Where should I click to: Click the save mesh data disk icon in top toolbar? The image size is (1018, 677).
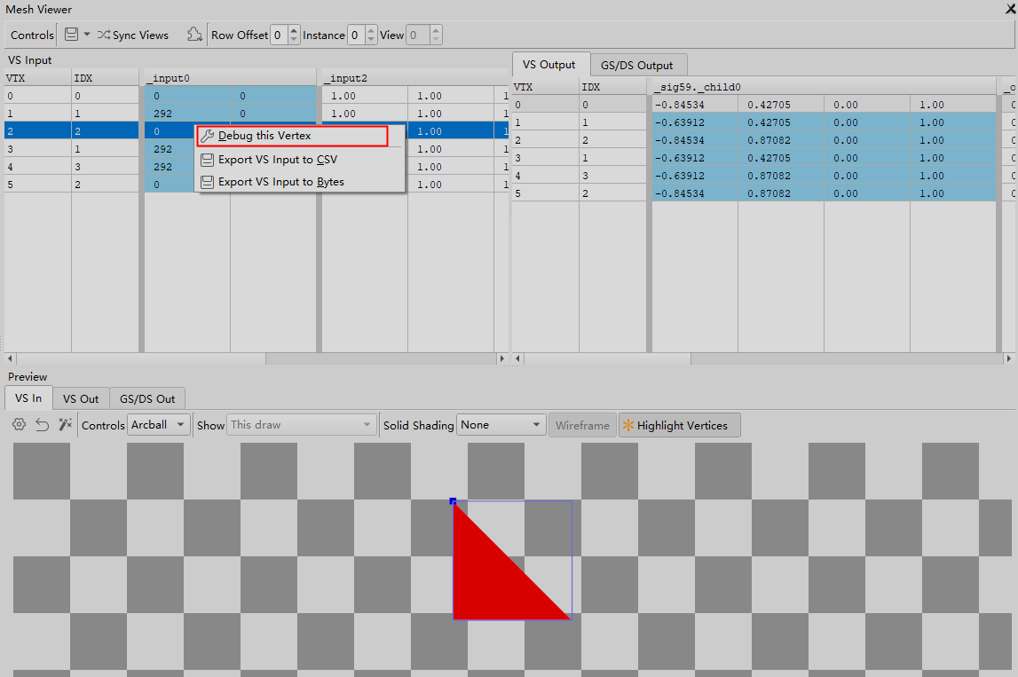tap(72, 35)
